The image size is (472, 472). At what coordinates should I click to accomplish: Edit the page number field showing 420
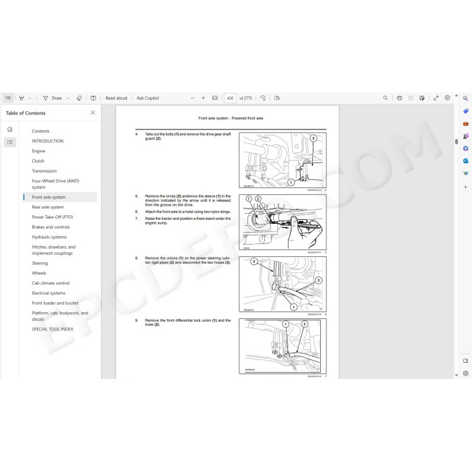tap(231, 98)
